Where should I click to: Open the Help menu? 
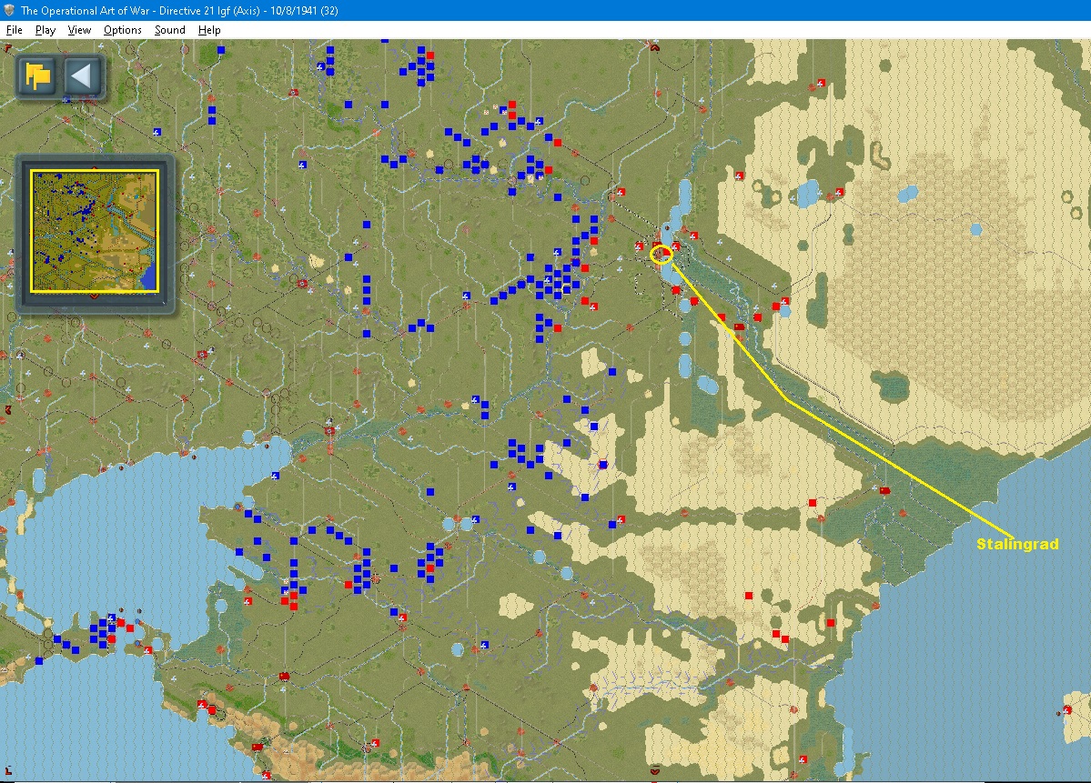click(209, 30)
